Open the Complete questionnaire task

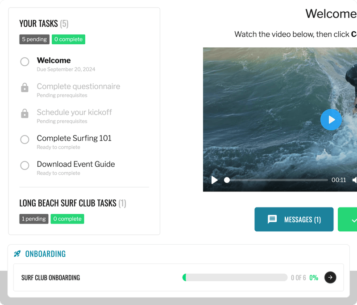click(79, 86)
